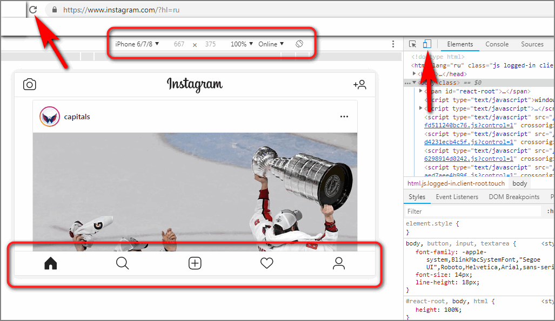
Task: Click the element.style rule
Action: coord(432,224)
